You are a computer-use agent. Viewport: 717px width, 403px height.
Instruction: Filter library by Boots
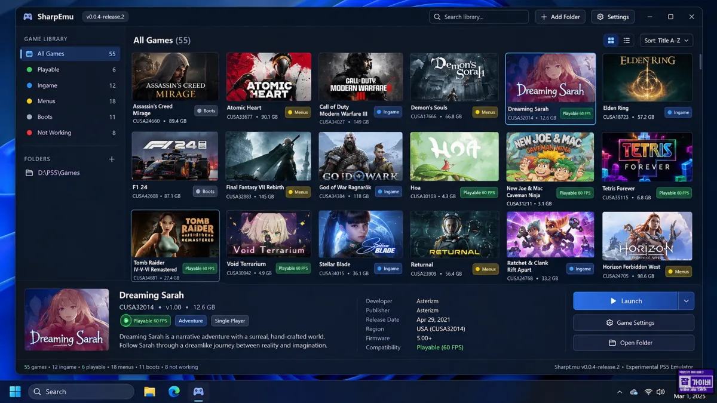[x=70, y=117]
